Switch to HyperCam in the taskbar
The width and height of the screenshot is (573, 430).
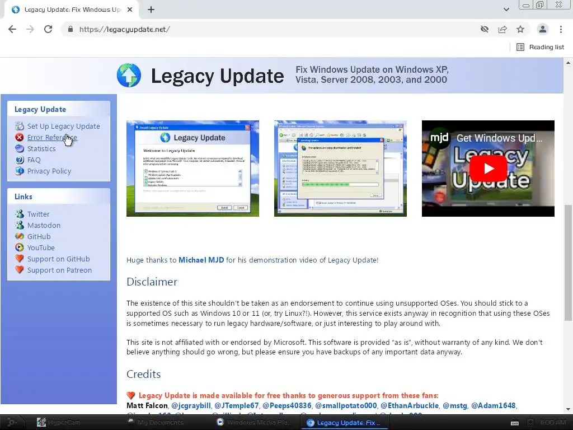click(x=58, y=422)
